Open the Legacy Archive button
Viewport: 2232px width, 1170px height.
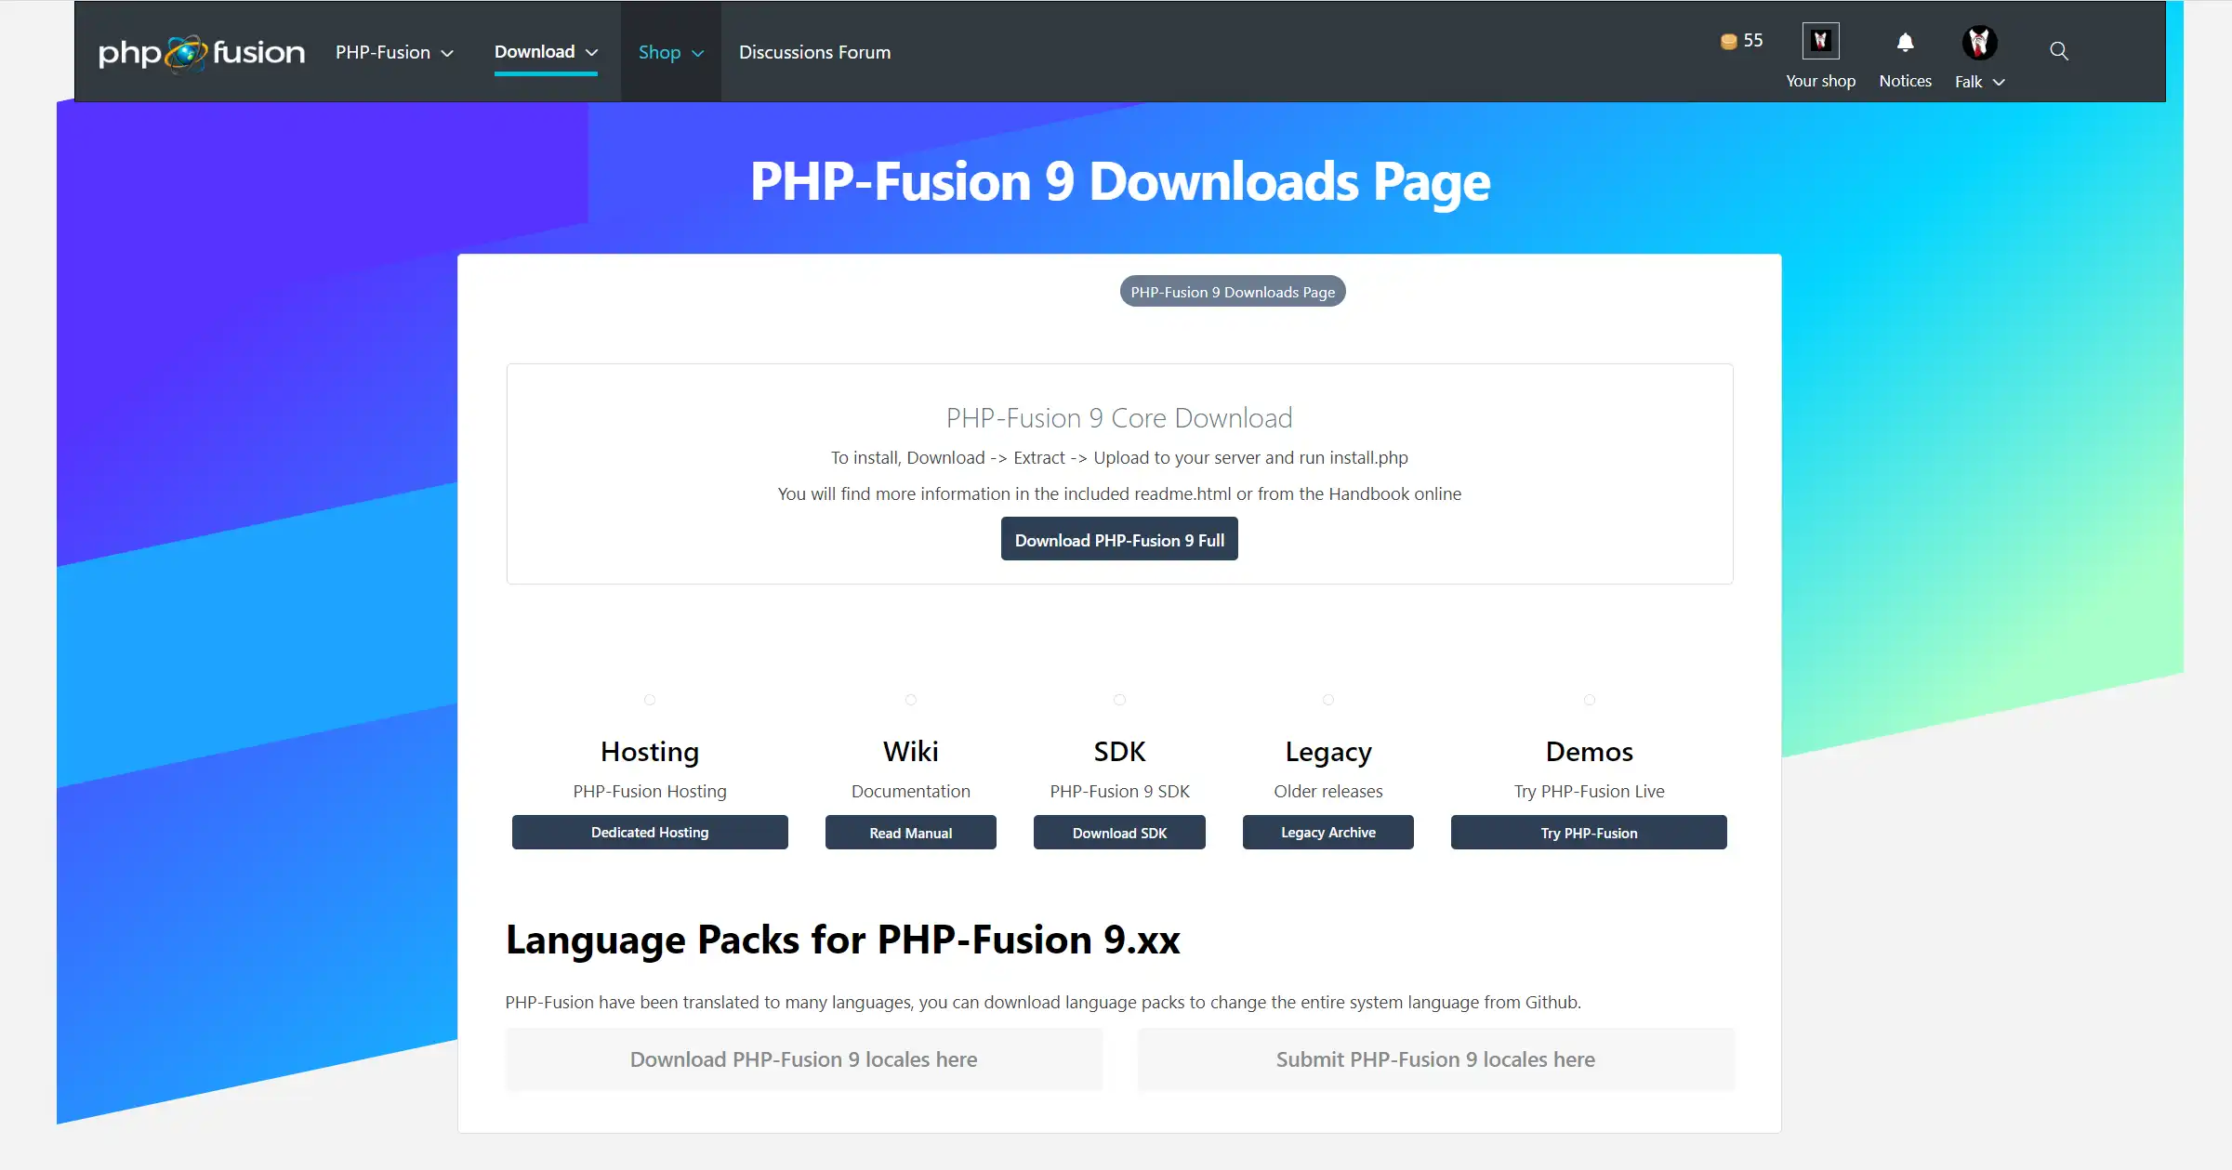pos(1327,833)
